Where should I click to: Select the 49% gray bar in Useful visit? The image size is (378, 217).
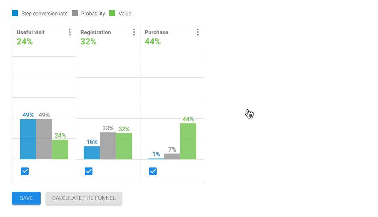click(44, 139)
